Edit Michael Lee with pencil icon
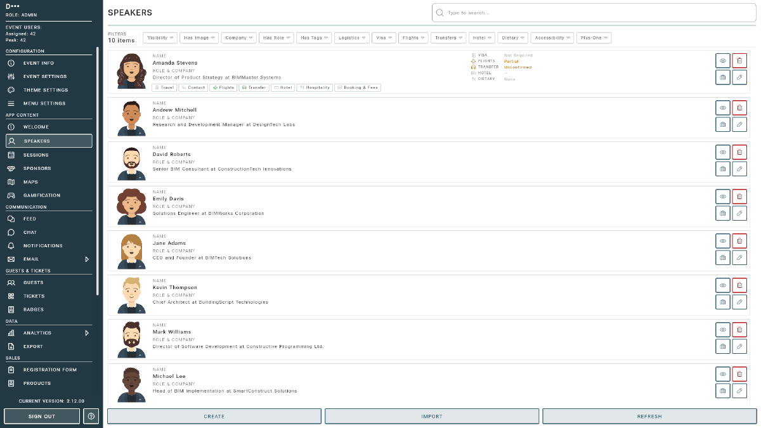Viewport: 761px width, 428px height. tap(739, 391)
